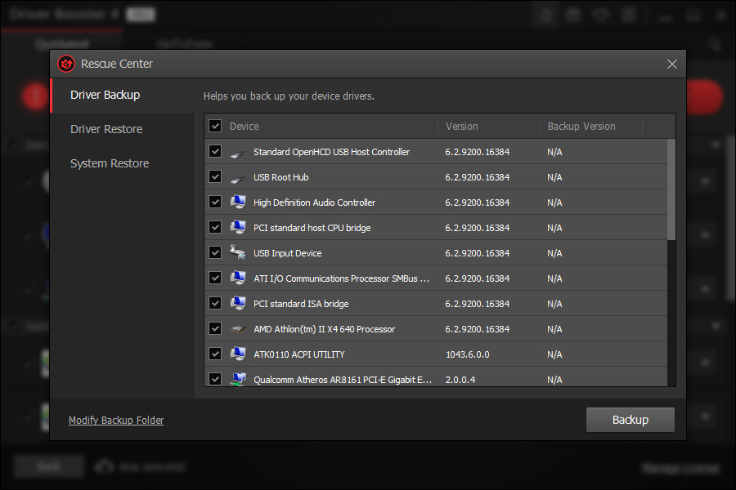736x490 pixels.
Task: Click the Standard OpenHCD USB Host Controller icon
Action: coord(238,152)
